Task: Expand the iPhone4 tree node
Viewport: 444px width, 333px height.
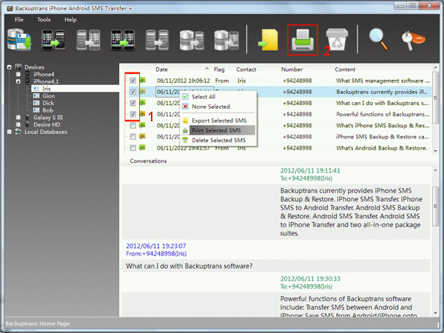Action: click(18, 74)
